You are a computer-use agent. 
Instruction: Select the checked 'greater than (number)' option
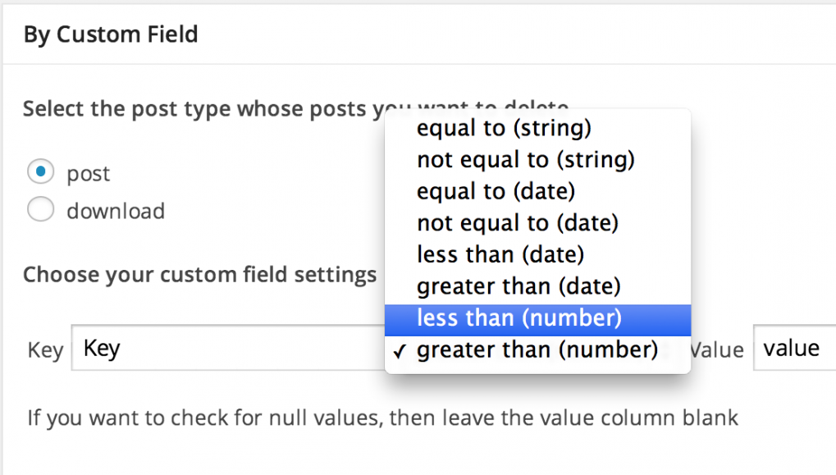click(x=537, y=349)
